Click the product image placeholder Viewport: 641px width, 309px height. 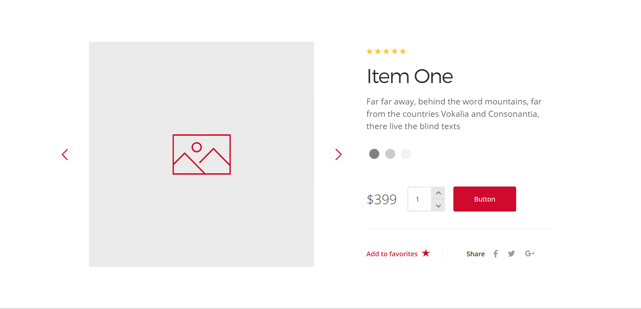(x=202, y=154)
